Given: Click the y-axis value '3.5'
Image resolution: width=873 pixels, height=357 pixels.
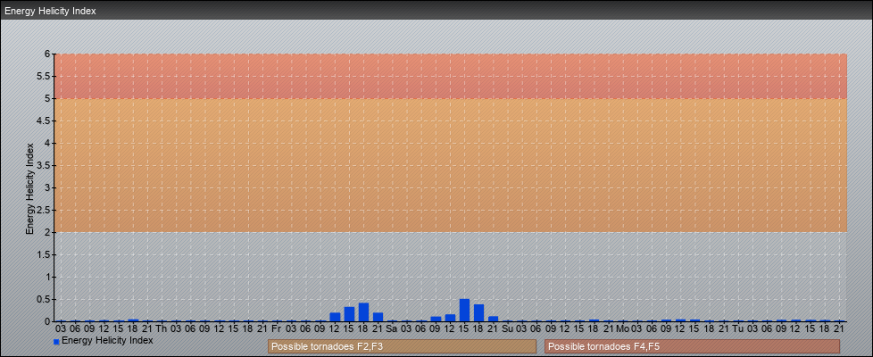Looking at the screenshot, I should coord(45,165).
